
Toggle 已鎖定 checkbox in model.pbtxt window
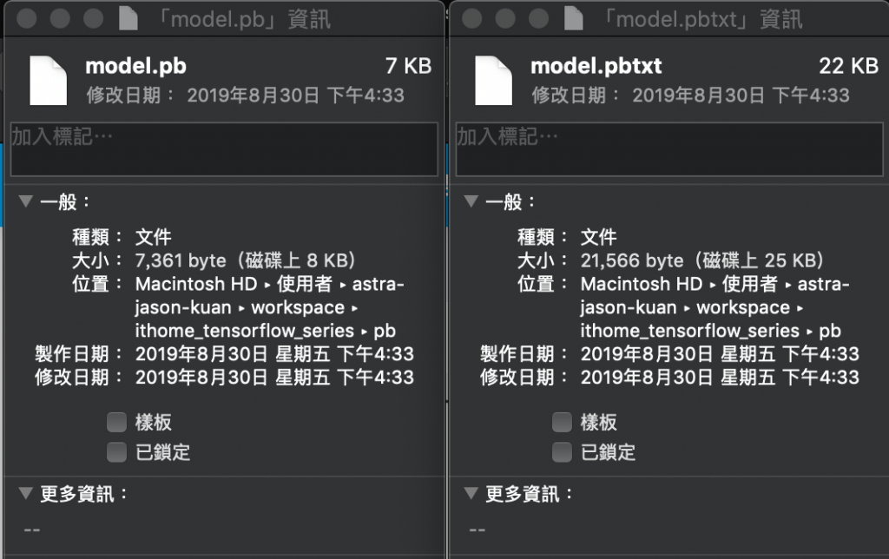562,452
